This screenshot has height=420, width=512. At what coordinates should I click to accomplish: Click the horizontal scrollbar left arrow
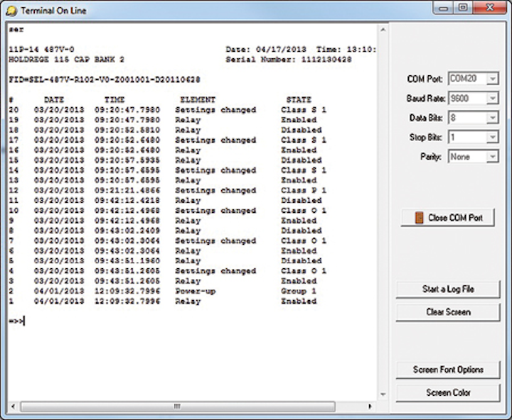(x=13, y=407)
